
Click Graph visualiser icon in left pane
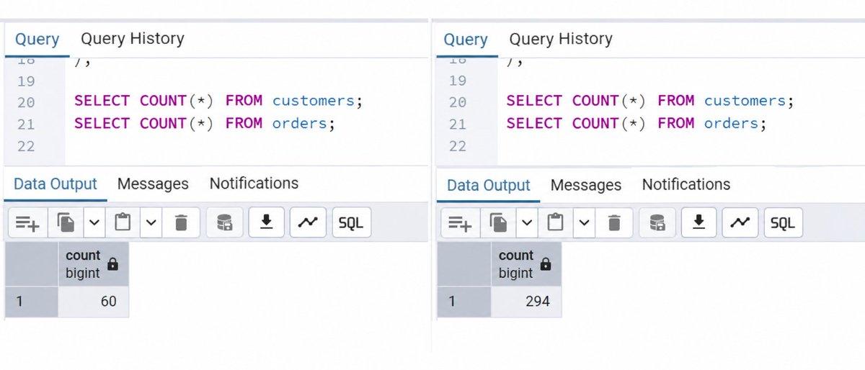pos(309,223)
